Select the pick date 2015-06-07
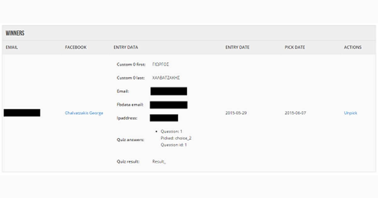Viewport: 378px width, 198px height. click(295, 113)
